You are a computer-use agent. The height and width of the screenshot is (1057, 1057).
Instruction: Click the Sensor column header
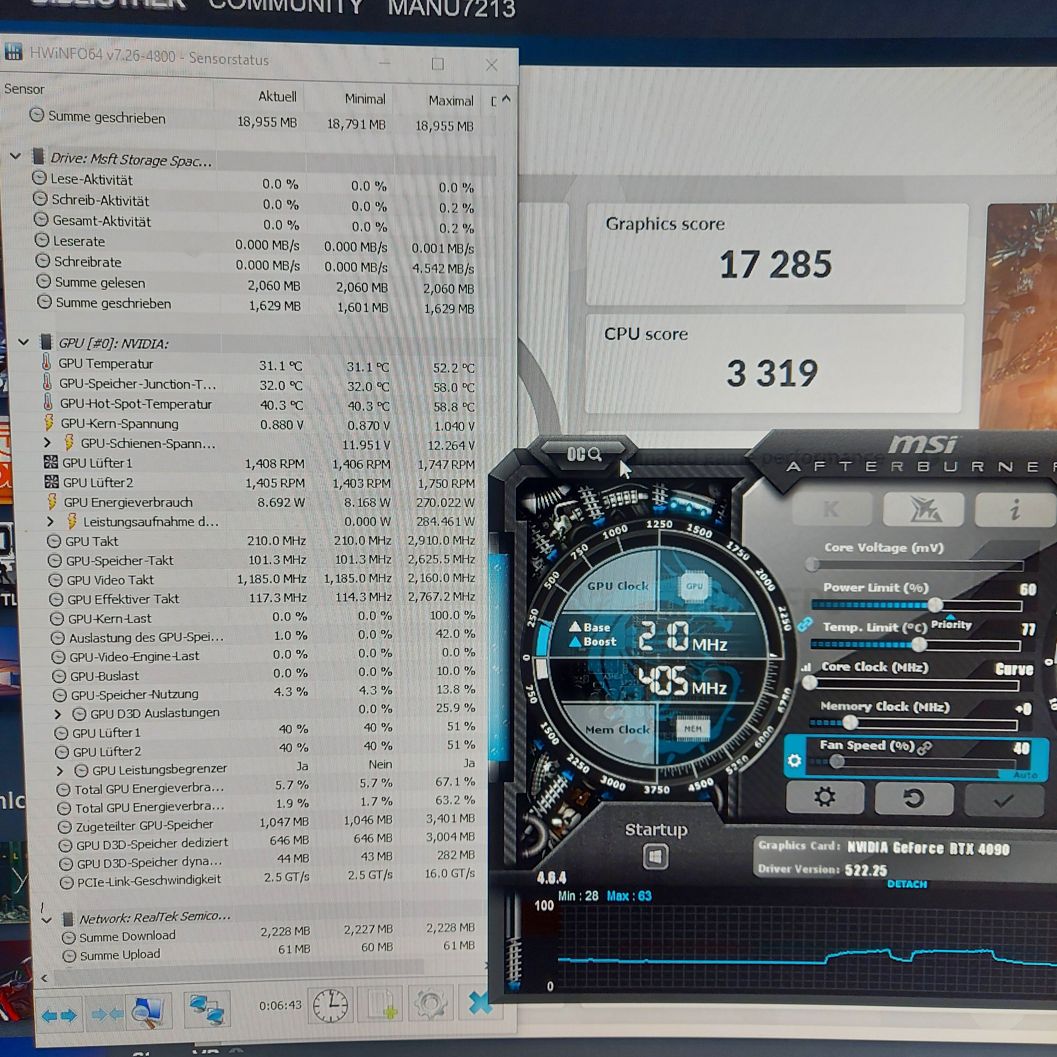click(x=24, y=89)
